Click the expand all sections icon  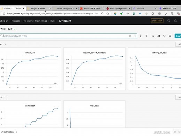pyautogui.click(x=140, y=36)
